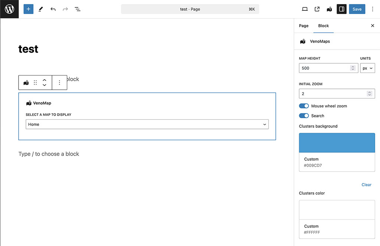Click the VenoMap block type icon in toolbar
The image size is (380, 246).
pos(26,83)
